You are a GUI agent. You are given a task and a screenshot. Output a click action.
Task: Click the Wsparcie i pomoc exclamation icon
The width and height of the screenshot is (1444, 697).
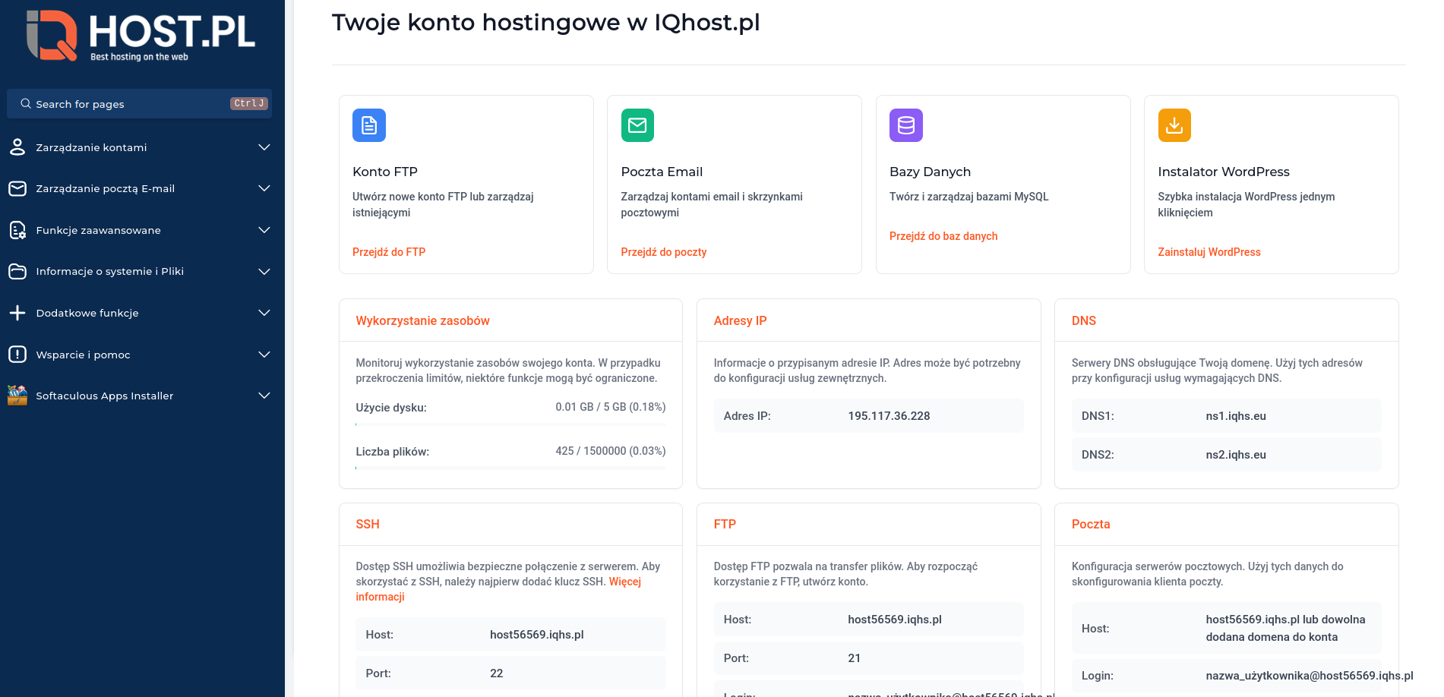point(17,355)
